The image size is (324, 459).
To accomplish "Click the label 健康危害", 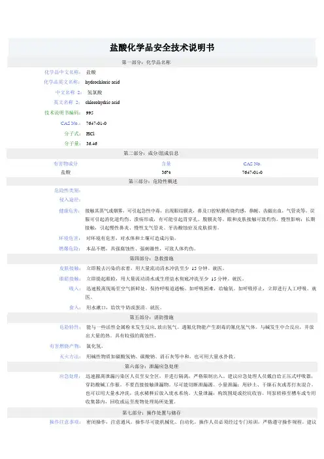I will click(x=69, y=211).
